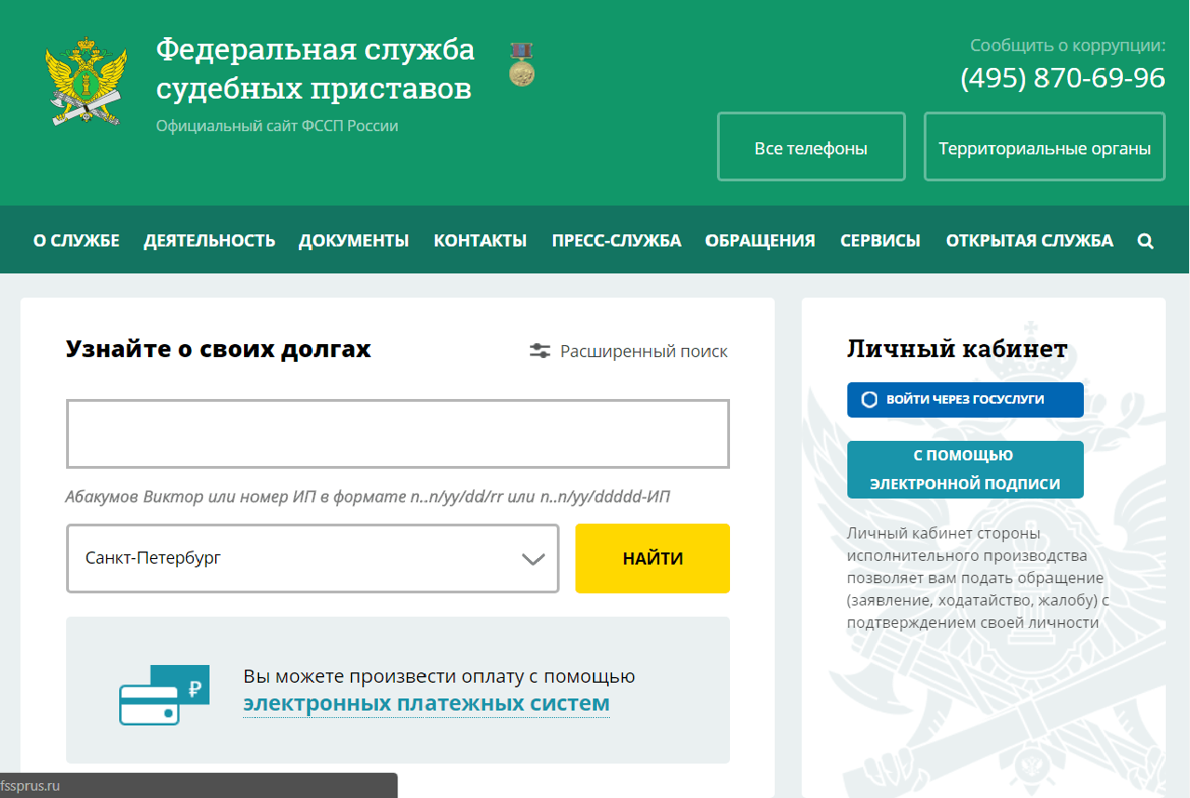This screenshot has height=798, width=1190.
Task: Click the Все телефоны button
Action: pyautogui.click(x=811, y=147)
